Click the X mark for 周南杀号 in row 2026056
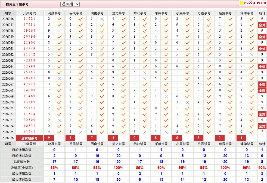 [x=102, y=19]
